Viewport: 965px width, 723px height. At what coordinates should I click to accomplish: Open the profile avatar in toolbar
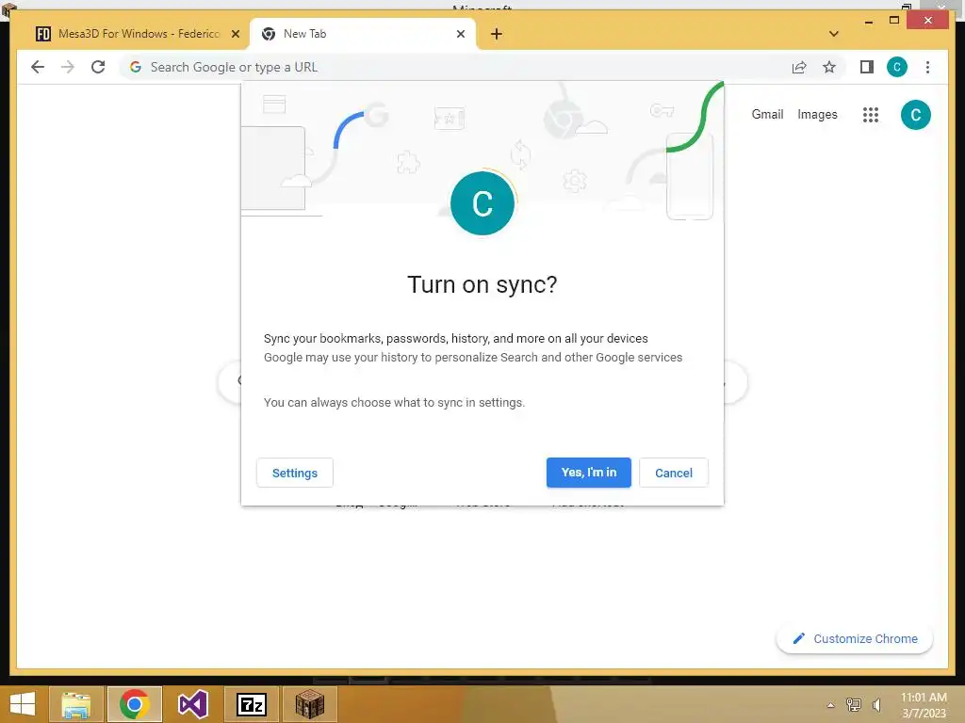tap(897, 67)
